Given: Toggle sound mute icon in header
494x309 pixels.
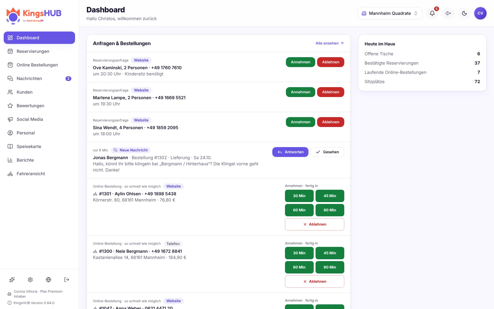Looking at the screenshot, I should pyautogui.click(x=448, y=13).
